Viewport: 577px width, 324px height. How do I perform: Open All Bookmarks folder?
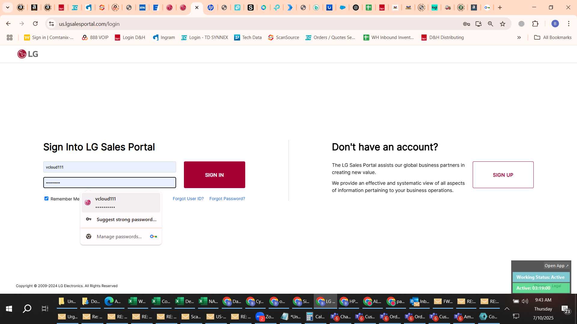[x=553, y=37]
